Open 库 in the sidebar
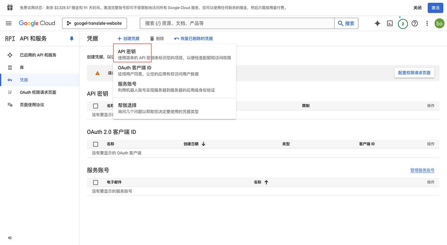447x245 pixels. [40, 67]
